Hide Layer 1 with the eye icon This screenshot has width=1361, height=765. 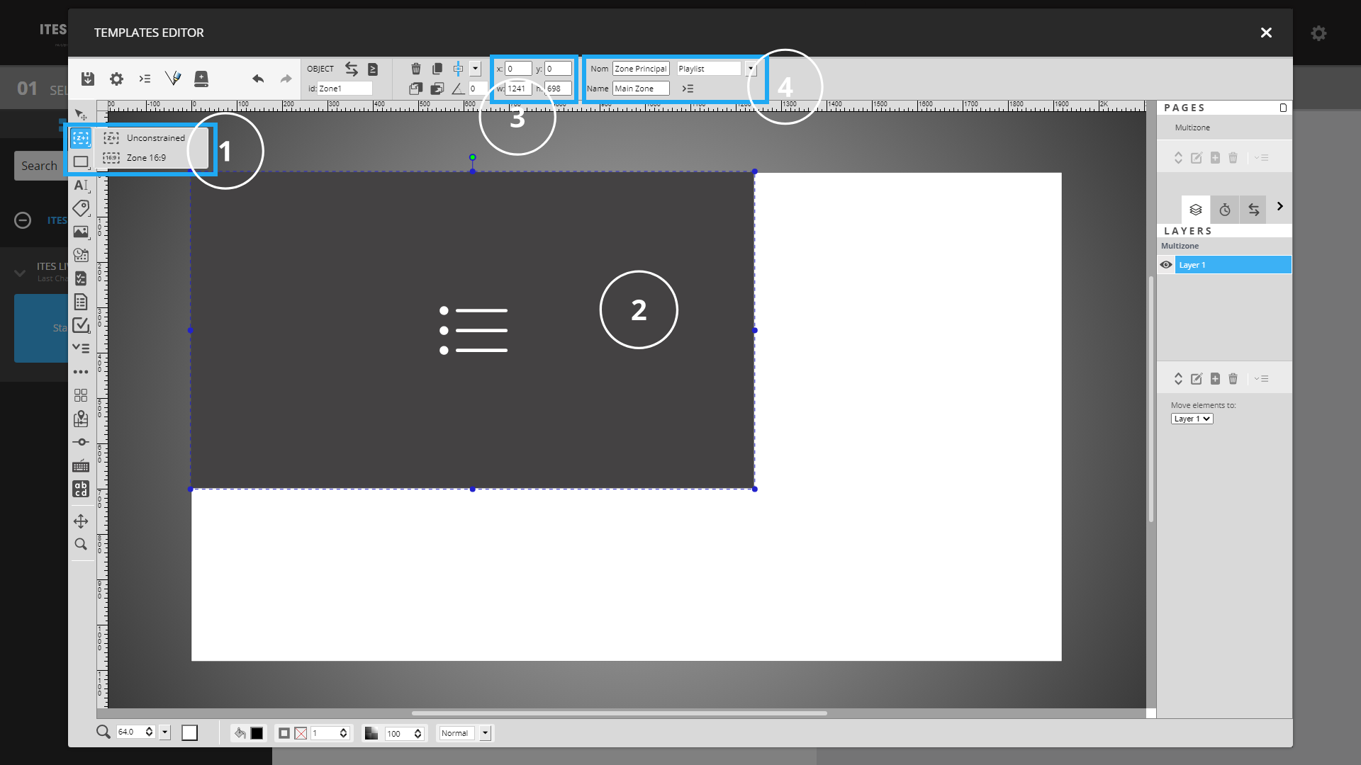click(1166, 265)
